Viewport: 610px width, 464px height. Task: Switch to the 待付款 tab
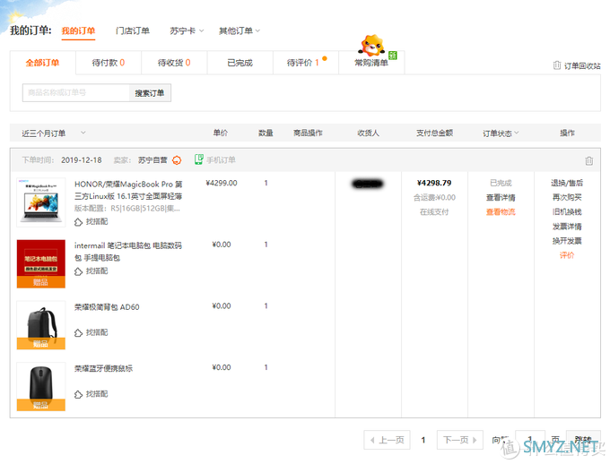[109, 63]
